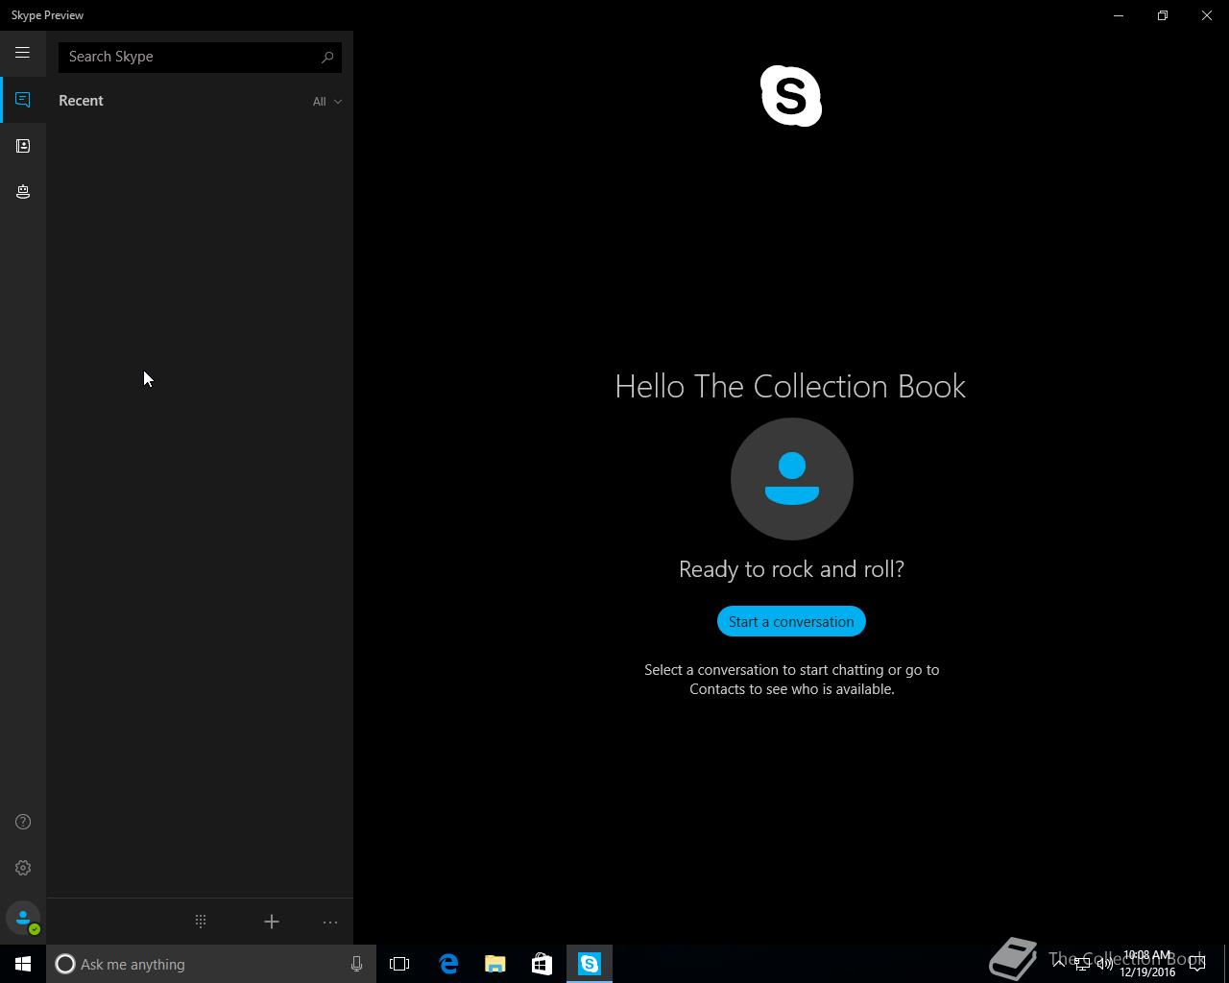Click the Skype taskbar icon

coord(590,964)
